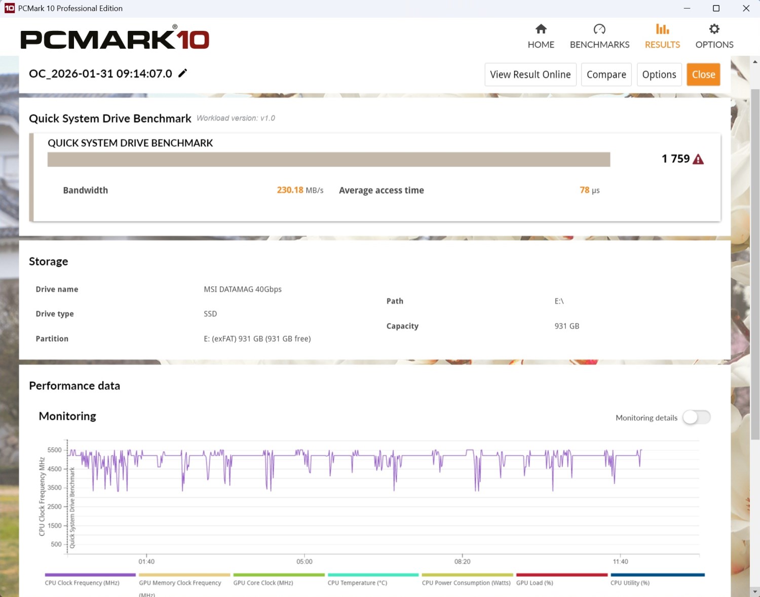Go to the HOME section
The height and width of the screenshot is (597, 760).
point(541,36)
